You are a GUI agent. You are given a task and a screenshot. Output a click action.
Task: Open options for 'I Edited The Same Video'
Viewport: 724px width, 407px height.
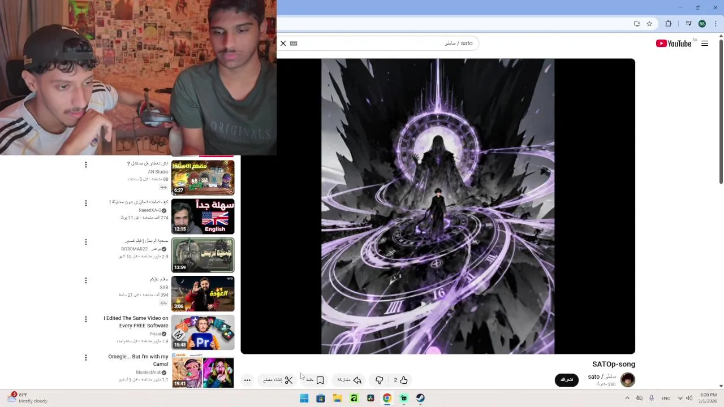tap(86, 319)
